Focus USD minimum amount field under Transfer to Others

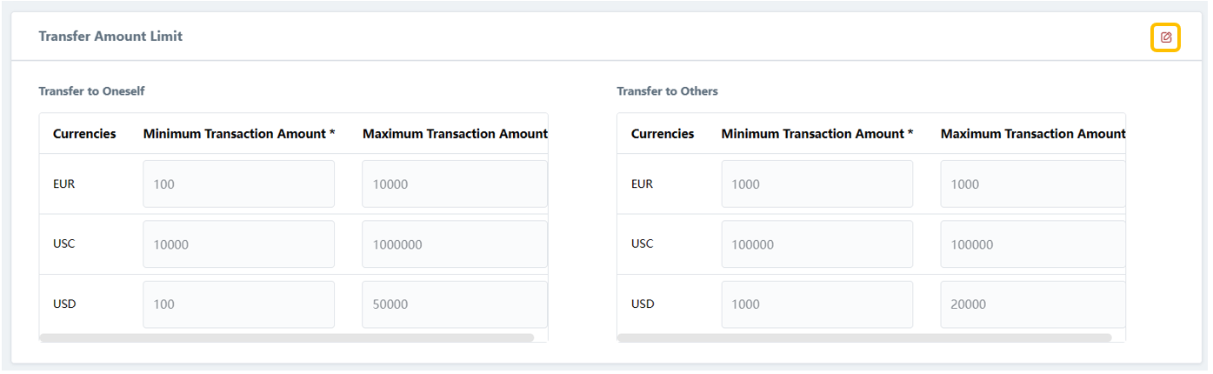click(x=816, y=304)
